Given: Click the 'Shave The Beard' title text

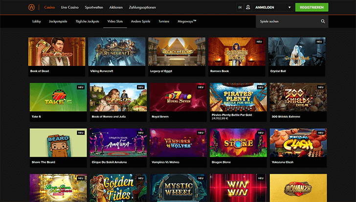Looking at the screenshot, I should tap(44, 162).
